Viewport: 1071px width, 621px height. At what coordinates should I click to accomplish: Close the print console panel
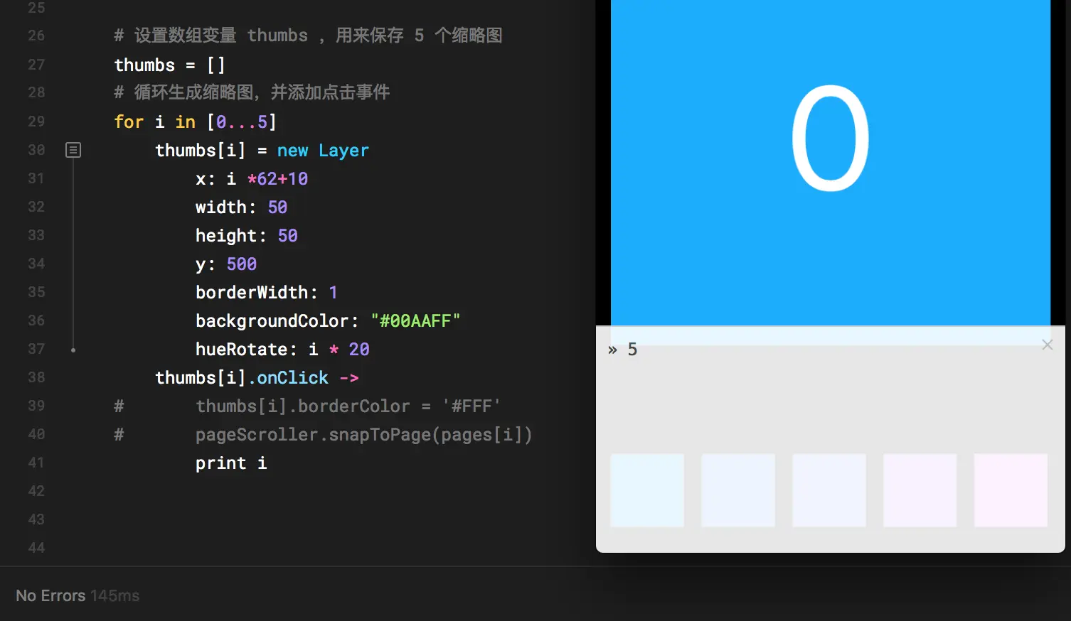click(x=1047, y=345)
